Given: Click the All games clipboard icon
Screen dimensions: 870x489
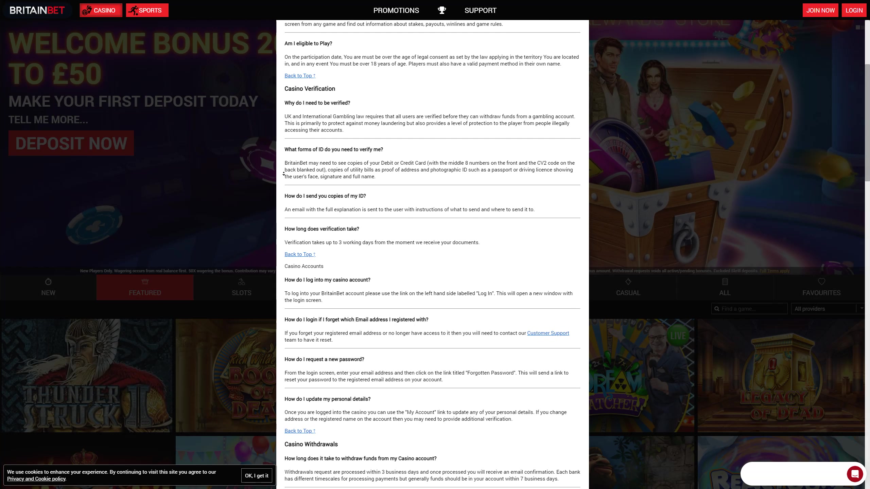Looking at the screenshot, I should 725,282.
